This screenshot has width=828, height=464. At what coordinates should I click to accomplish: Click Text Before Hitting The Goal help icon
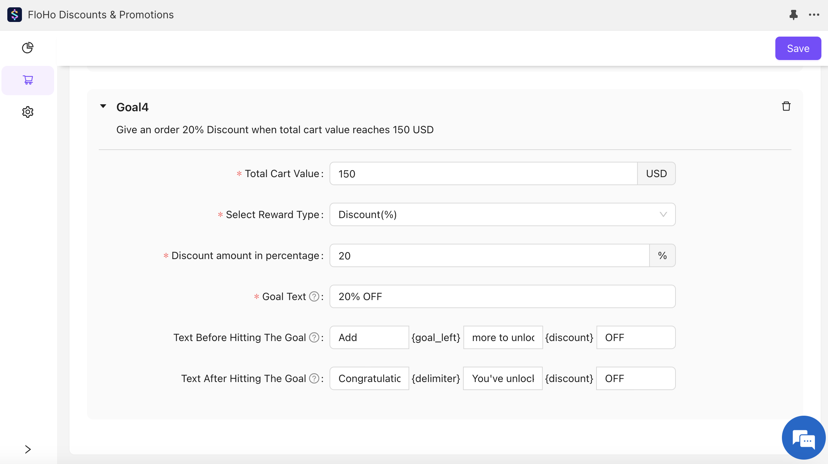coord(314,337)
